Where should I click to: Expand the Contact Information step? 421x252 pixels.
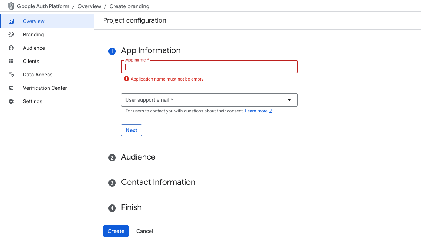158,182
